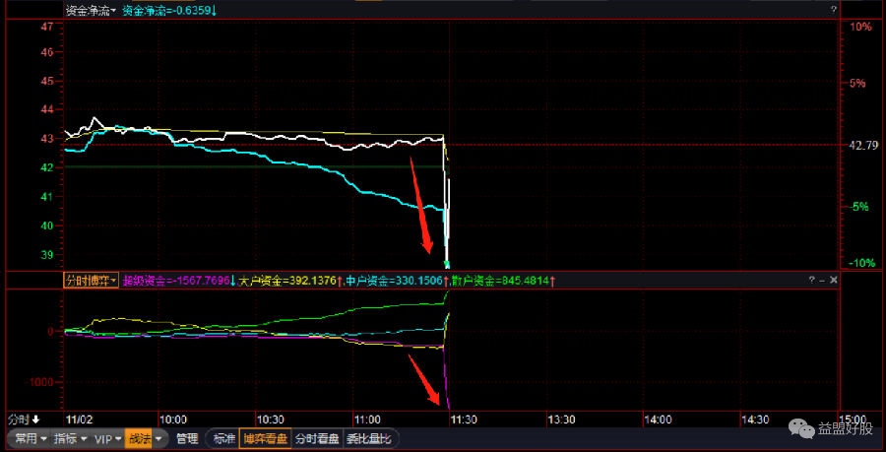Open the VIP dropdown menu
Image resolution: width=886 pixels, height=452 pixels.
tap(106, 438)
